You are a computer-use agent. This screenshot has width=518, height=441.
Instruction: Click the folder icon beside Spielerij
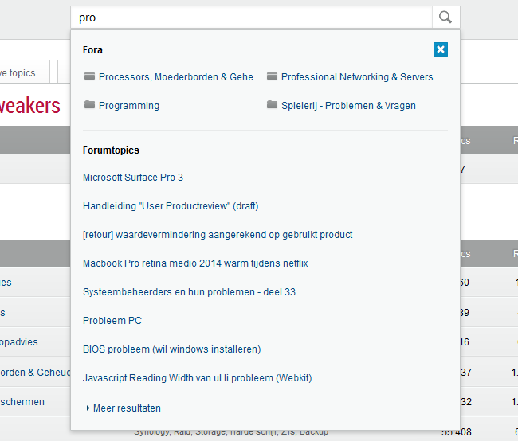point(273,105)
